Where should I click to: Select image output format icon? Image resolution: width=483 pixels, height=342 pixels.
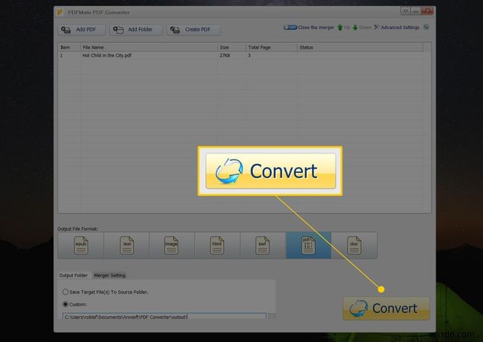pyautogui.click(x=172, y=246)
